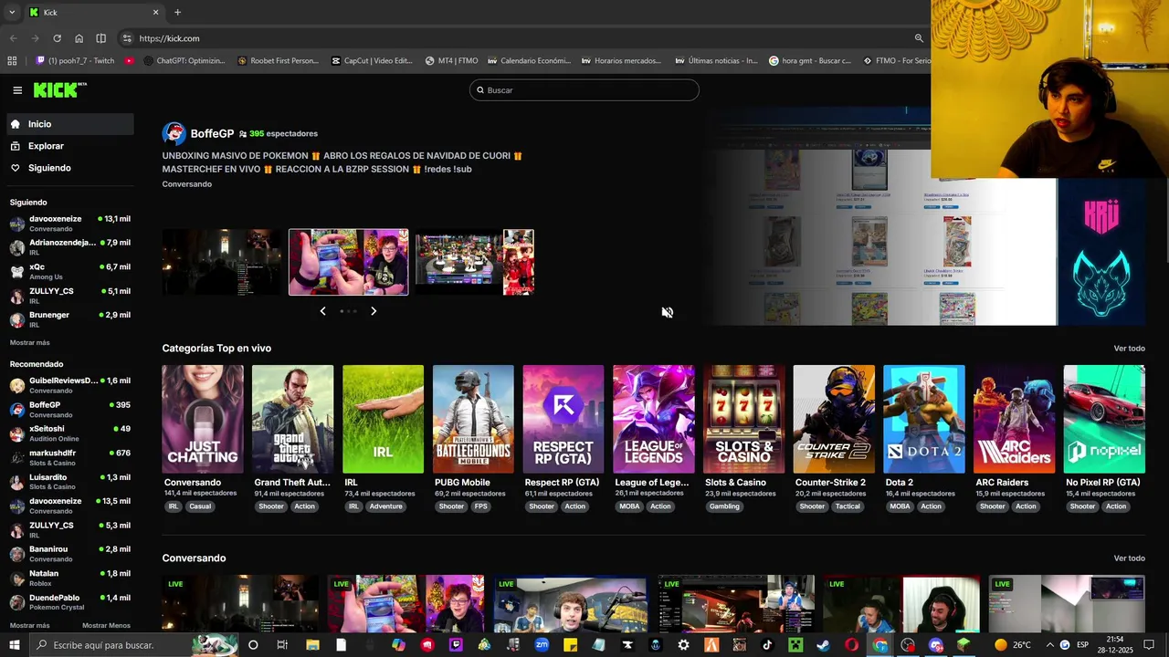Go to next featured stream carousel arrow

click(x=374, y=311)
